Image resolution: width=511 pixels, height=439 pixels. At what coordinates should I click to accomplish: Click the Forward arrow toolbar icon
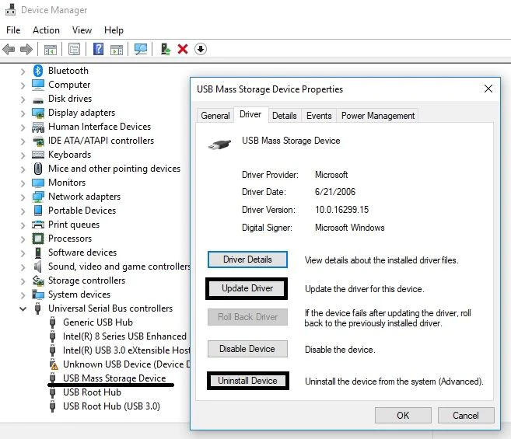pyautogui.click(x=26, y=50)
